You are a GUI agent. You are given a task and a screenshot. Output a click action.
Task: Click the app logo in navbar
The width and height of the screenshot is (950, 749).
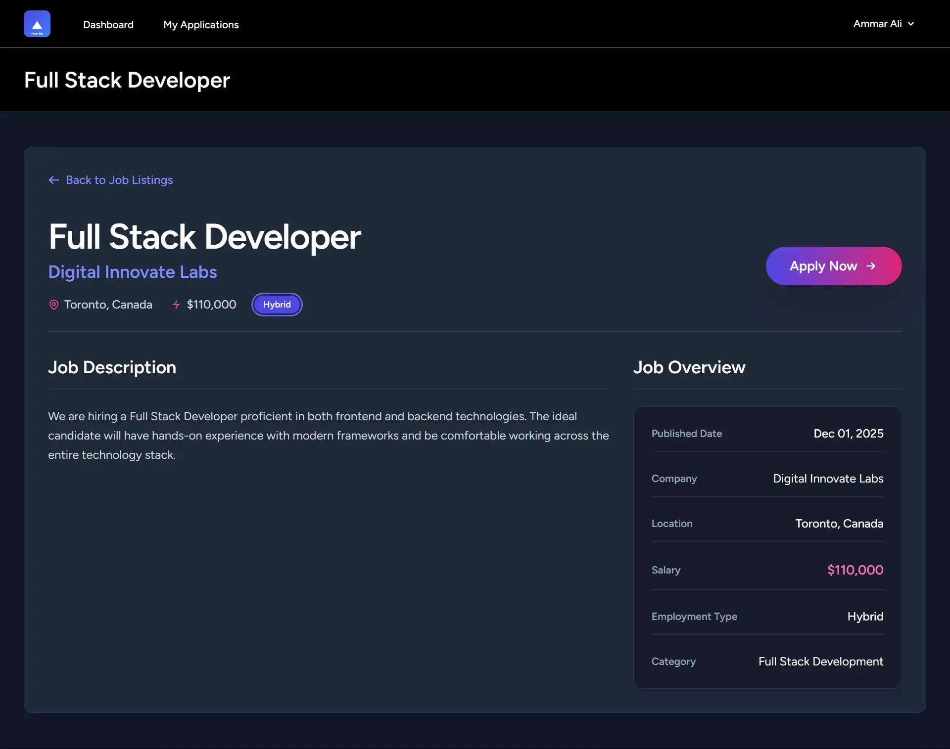[x=37, y=24]
